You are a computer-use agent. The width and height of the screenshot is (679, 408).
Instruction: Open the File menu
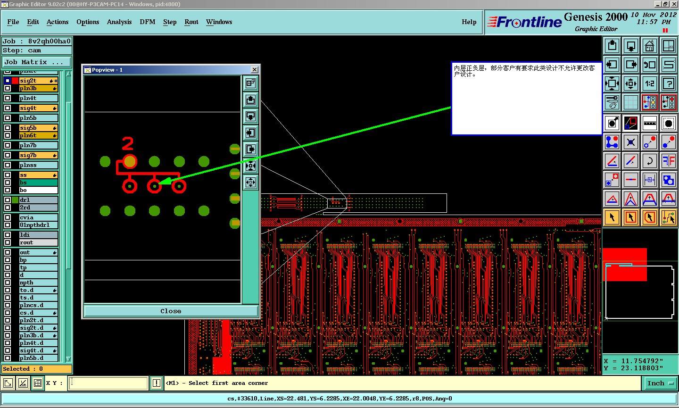13,22
